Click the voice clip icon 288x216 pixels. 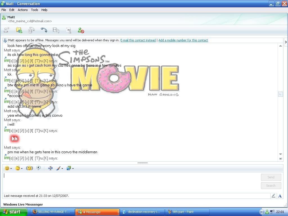(39, 168)
